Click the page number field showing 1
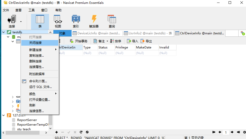 (226, 132)
